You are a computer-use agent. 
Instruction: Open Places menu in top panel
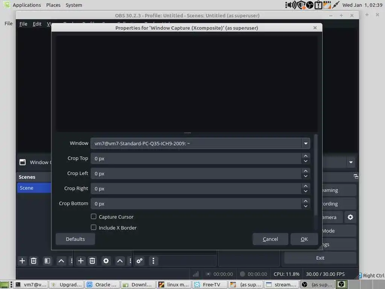(x=53, y=5)
